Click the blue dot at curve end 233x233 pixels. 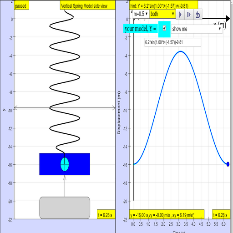[x=228, y=164]
